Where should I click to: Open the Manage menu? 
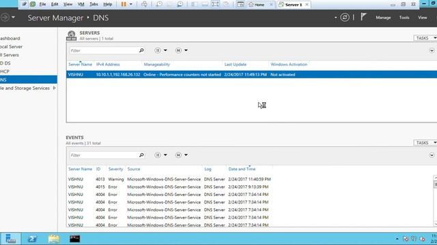[x=383, y=18]
